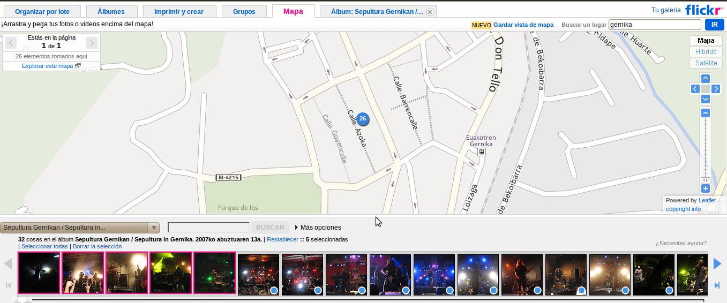This screenshot has width=727, height=303.
Task: Click the map zoom slider handle
Action: click(x=706, y=180)
